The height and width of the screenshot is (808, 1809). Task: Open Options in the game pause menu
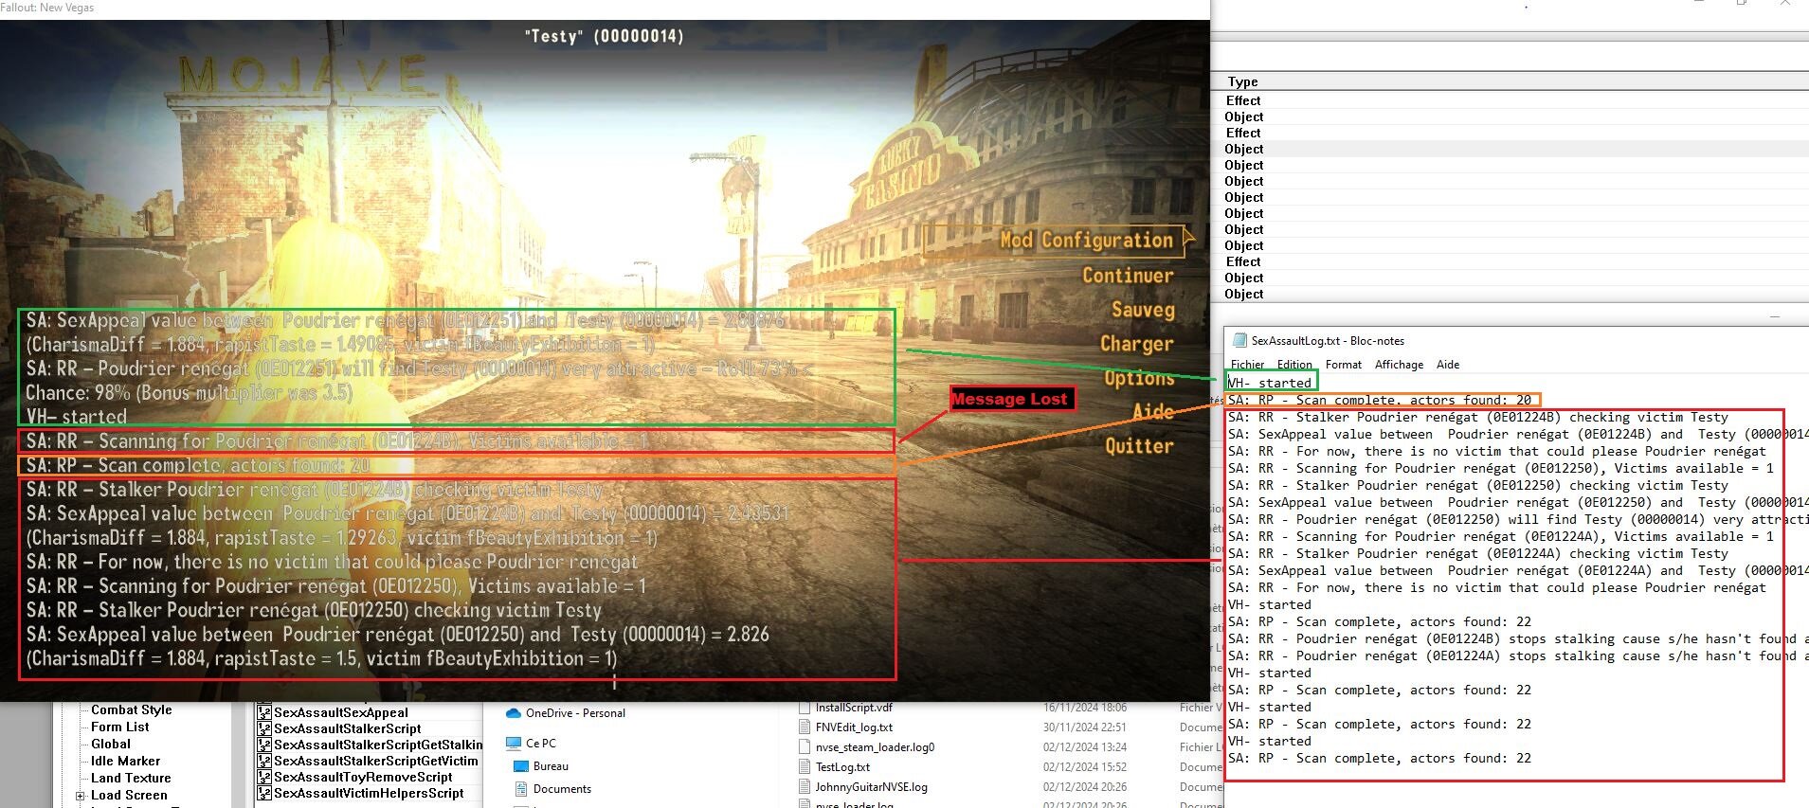[1139, 378]
